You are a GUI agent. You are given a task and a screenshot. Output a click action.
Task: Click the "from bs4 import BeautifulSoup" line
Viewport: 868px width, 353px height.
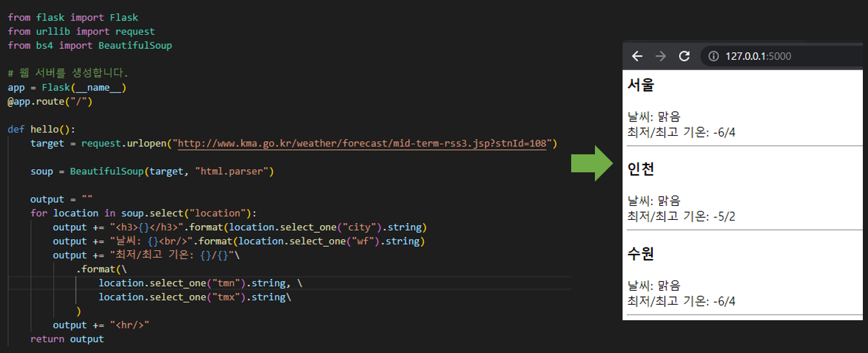point(90,46)
